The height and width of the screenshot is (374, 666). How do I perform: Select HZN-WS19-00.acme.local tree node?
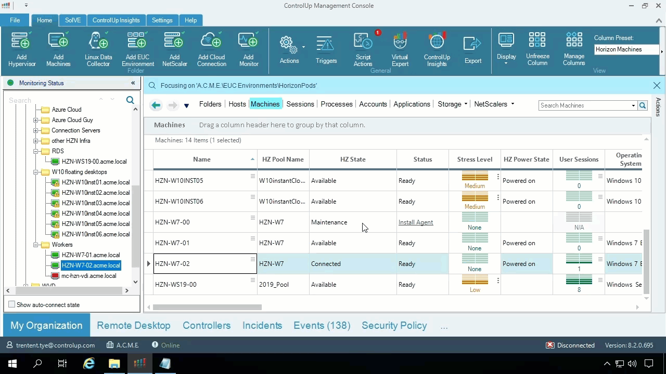tap(94, 162)
